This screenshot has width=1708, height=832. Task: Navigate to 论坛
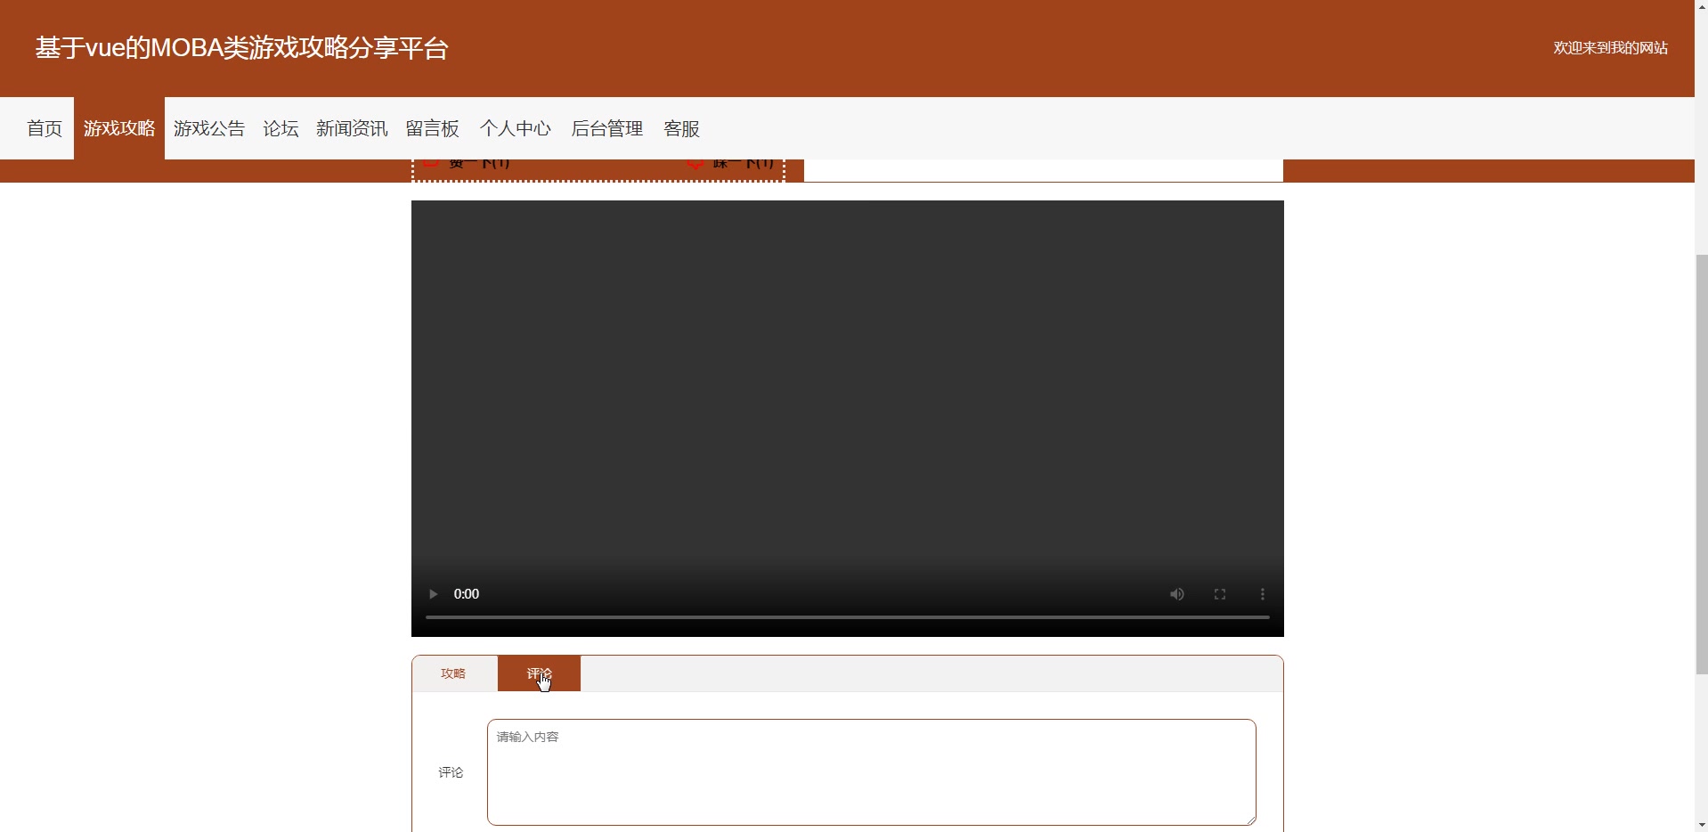(x=281, y=128)
